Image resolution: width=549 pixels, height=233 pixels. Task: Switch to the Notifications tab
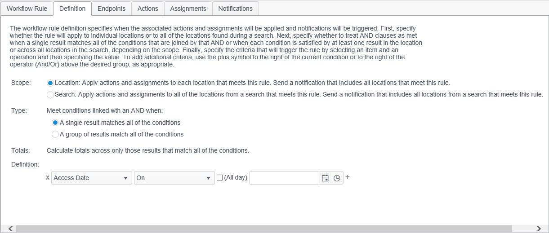[x=235, y=9]
